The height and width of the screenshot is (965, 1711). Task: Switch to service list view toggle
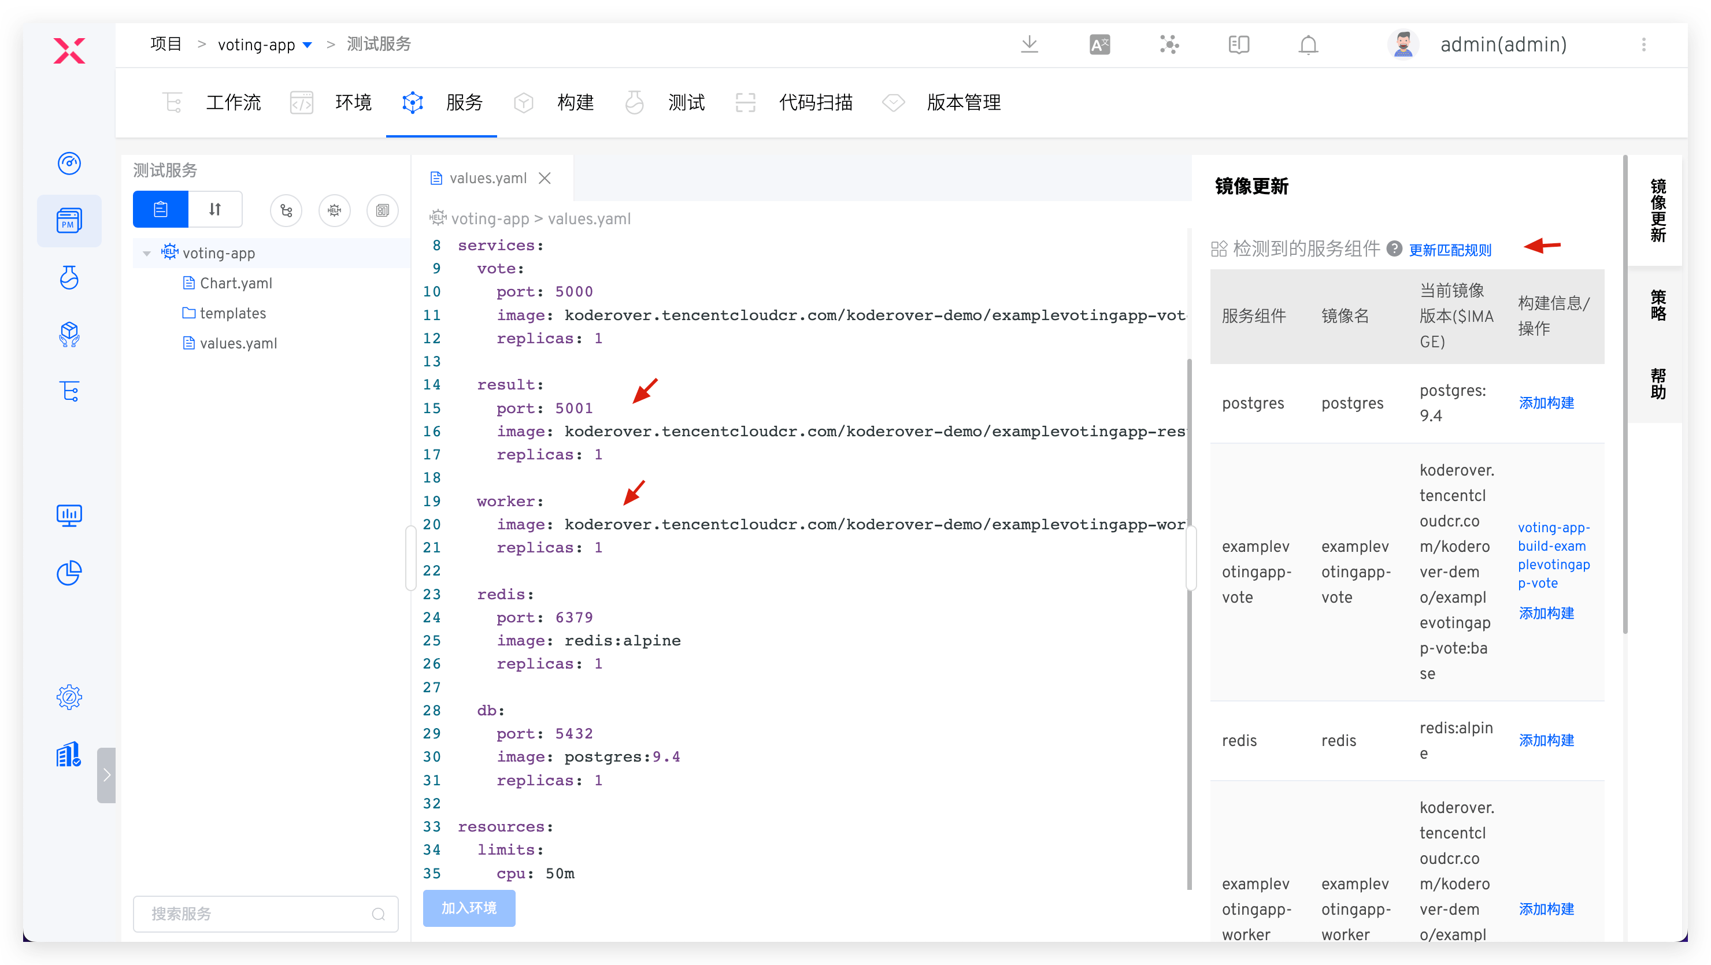pyautogui.click(x=161, y=210)
